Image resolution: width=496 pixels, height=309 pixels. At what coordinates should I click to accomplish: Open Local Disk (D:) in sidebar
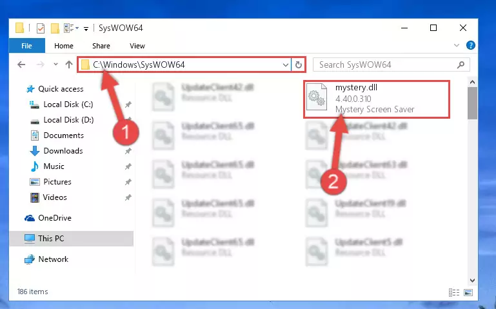(68, 120)
